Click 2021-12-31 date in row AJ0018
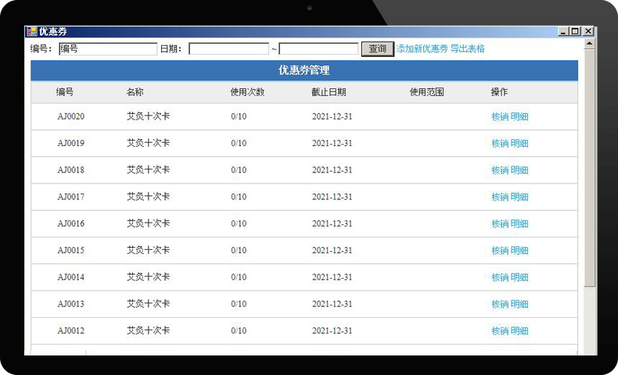The width and height of the screenshot is (618, 375). click(332, 170)
